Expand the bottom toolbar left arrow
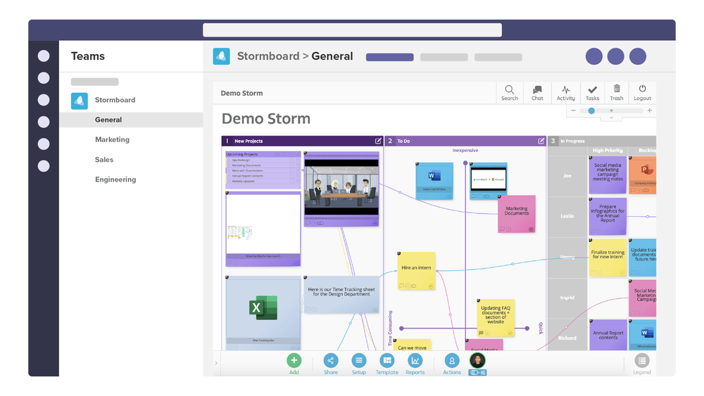This screenshot has width=704, height=396. pyautogui.click(x=216, y=363)
